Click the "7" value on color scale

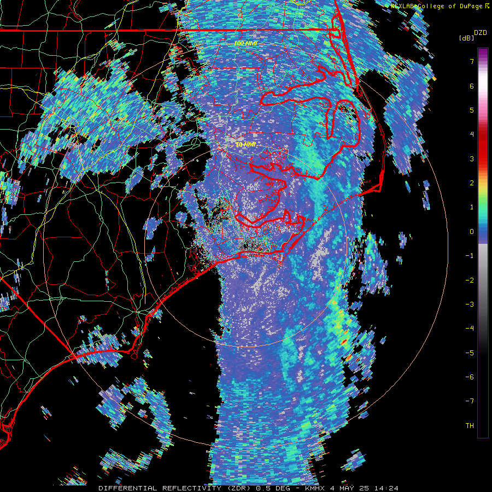tap(472, 61)
